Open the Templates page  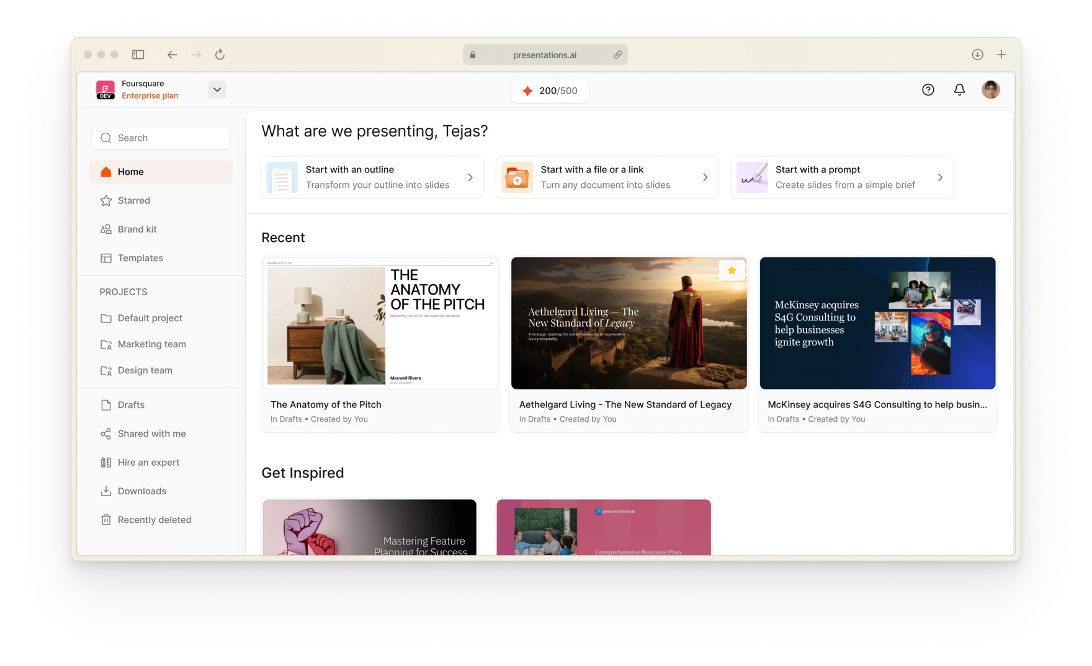pos(161,258)
